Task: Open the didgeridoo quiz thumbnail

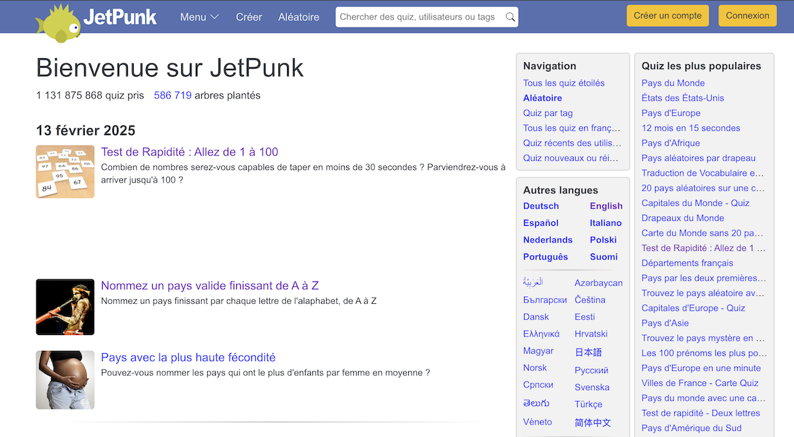Action: (x=65, y=307)
